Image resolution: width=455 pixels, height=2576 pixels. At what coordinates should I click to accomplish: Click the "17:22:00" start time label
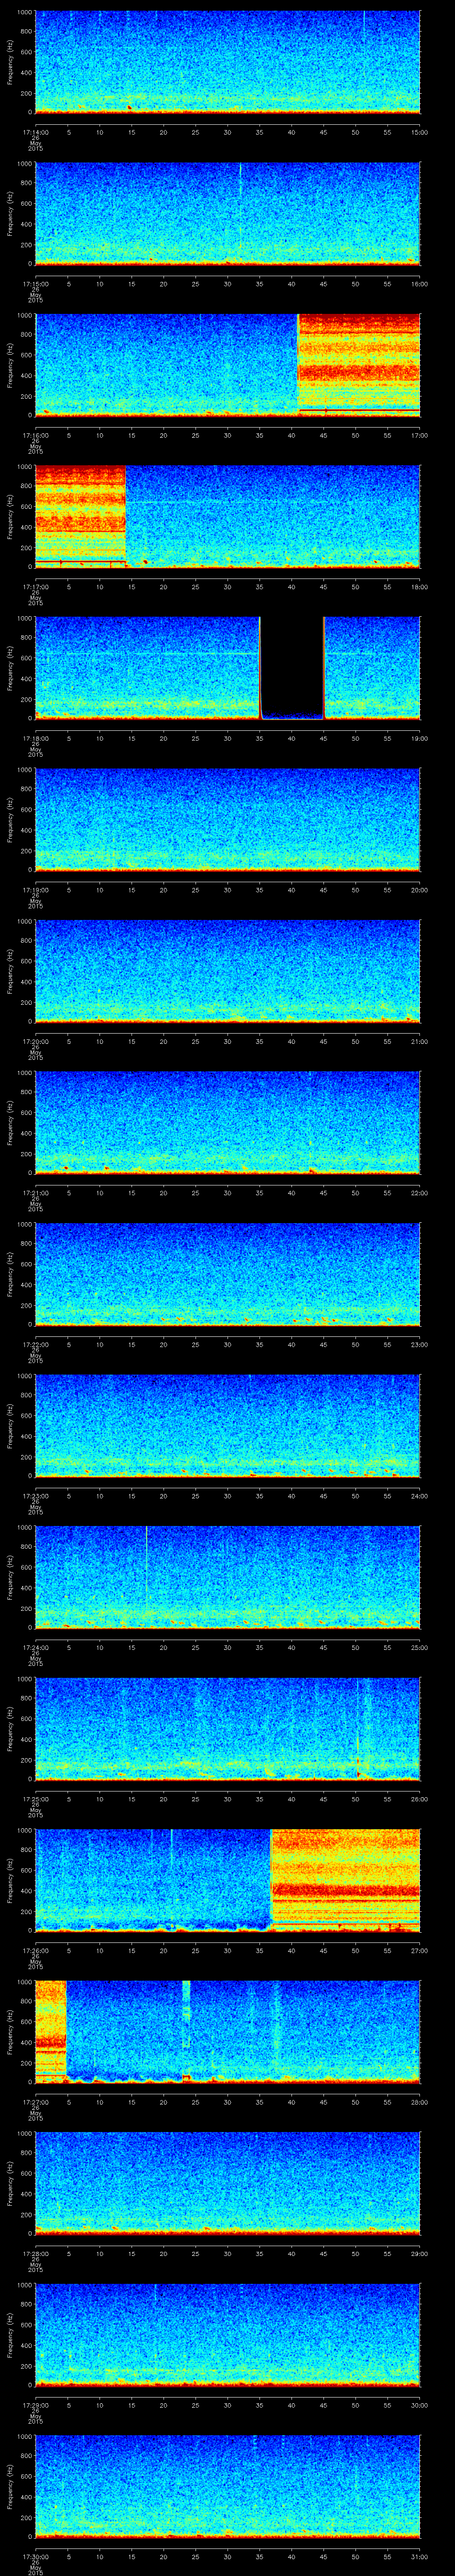point(35,1344)
